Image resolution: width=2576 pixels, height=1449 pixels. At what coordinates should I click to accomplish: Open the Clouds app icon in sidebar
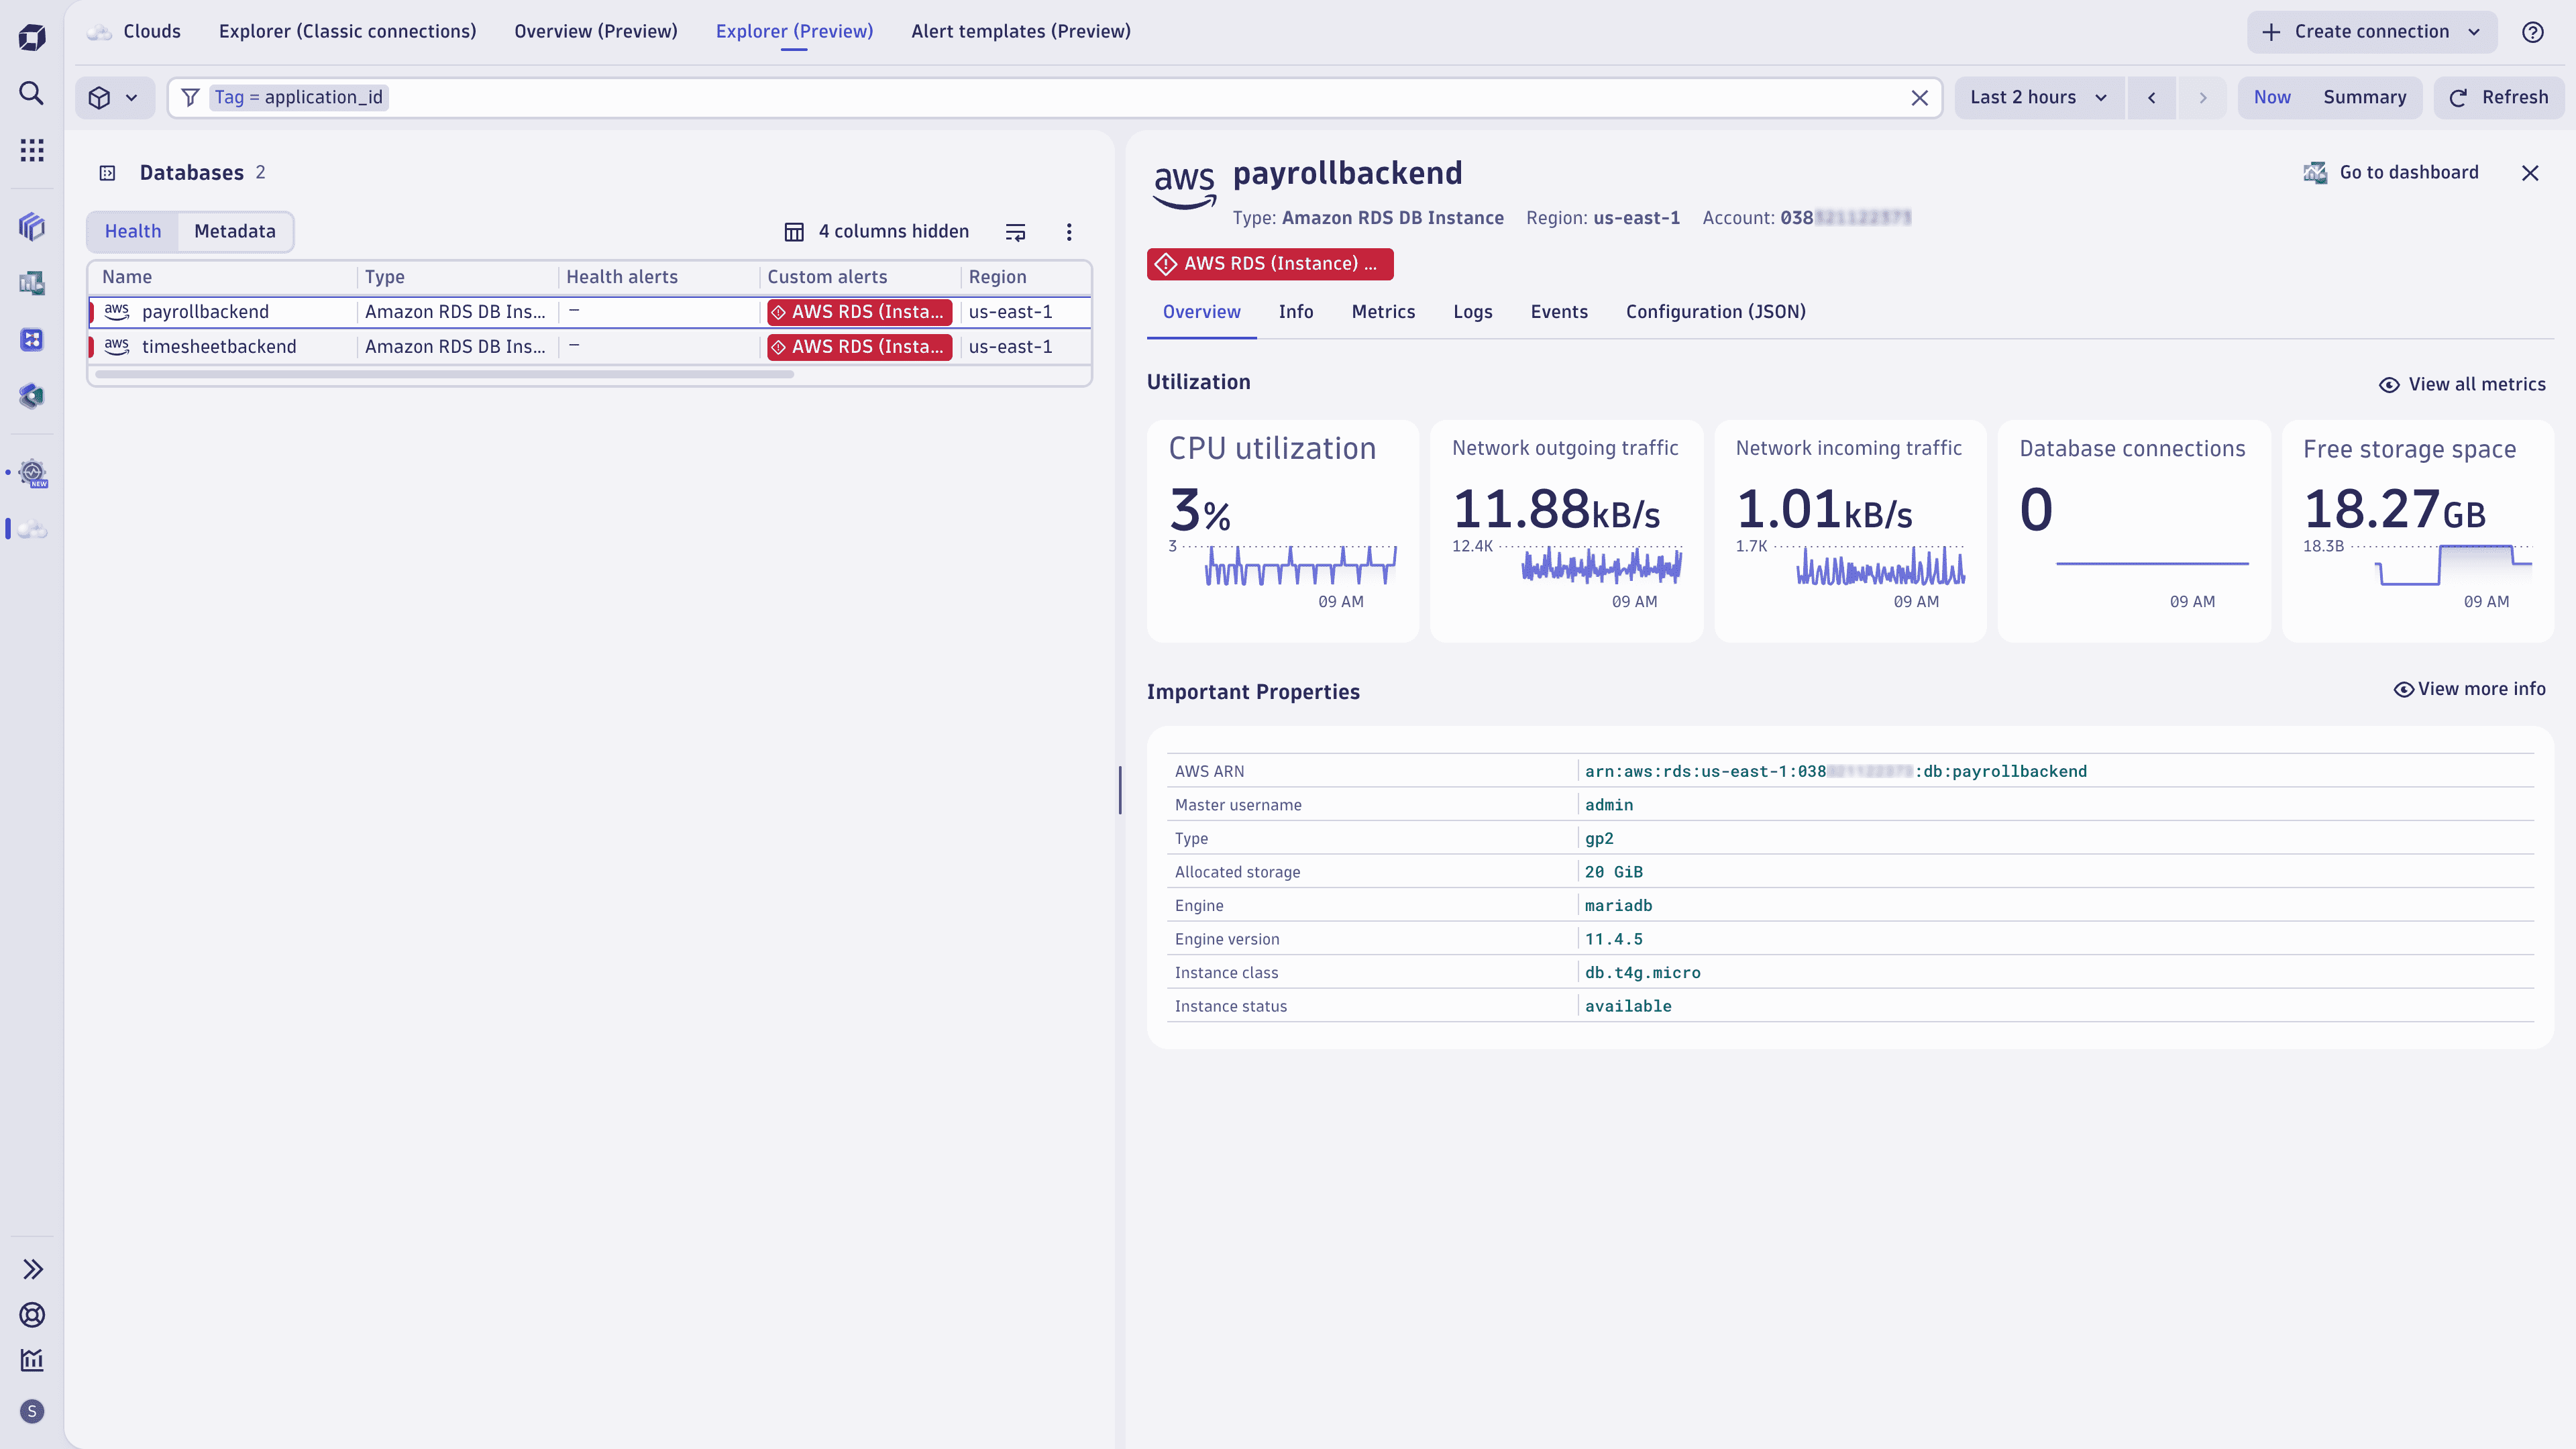pyautogui.click(x=32, y=529)
